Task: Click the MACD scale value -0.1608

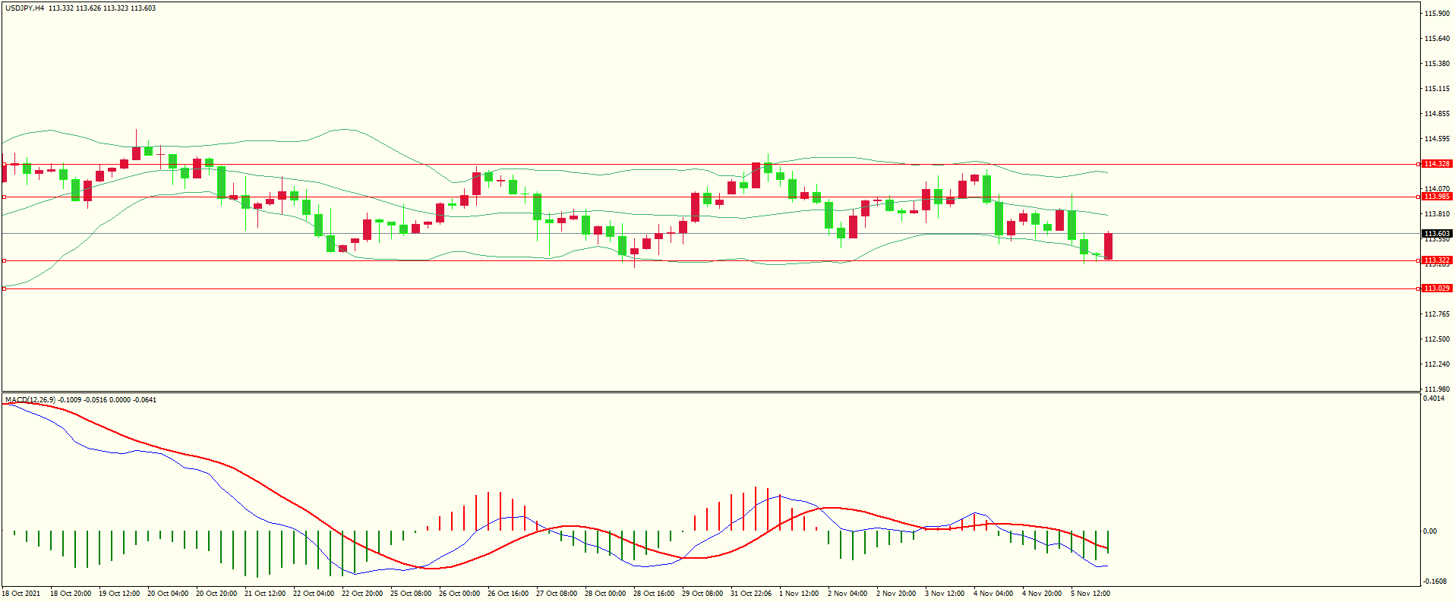Action: tap(1434, 582)
